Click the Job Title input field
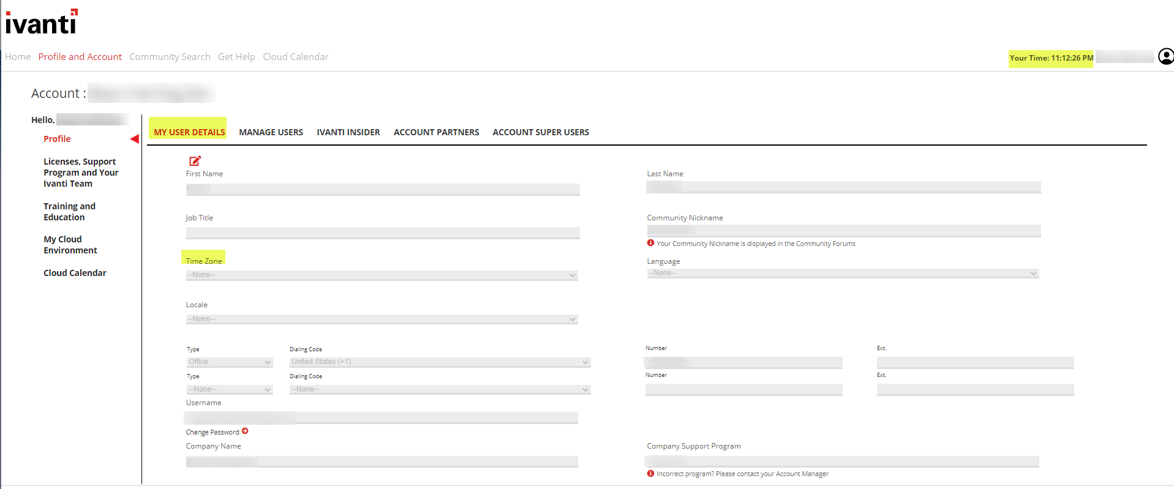 pyautogui.click(x=383, y=233)
